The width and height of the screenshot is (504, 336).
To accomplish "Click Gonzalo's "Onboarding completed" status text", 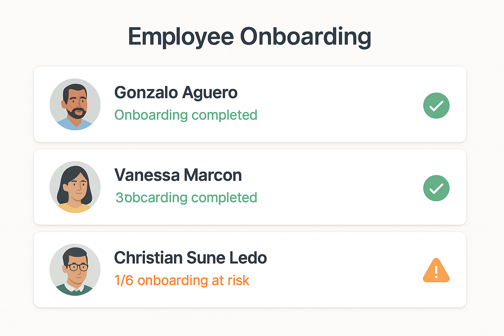I will 186,115.
